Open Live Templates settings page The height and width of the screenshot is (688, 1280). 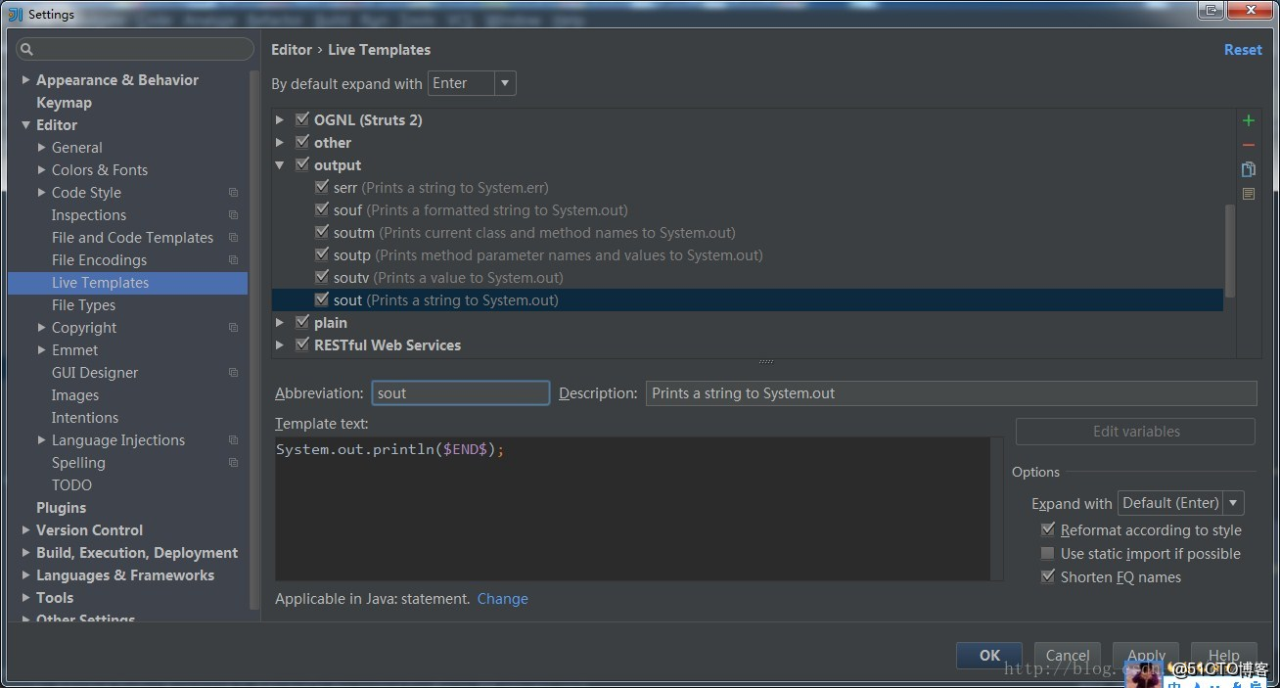[x=127, y=283]
